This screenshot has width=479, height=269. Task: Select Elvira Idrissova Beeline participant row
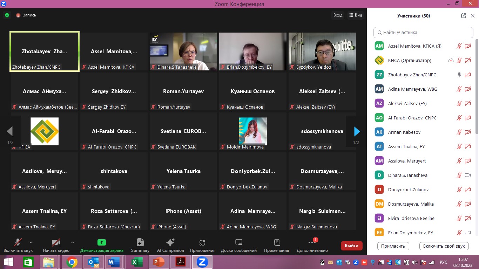[x=423, y=218]
